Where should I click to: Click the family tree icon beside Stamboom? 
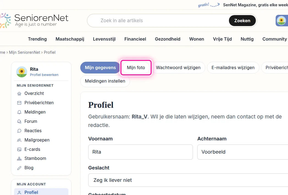pyautogui.click(x=19, y=159)
